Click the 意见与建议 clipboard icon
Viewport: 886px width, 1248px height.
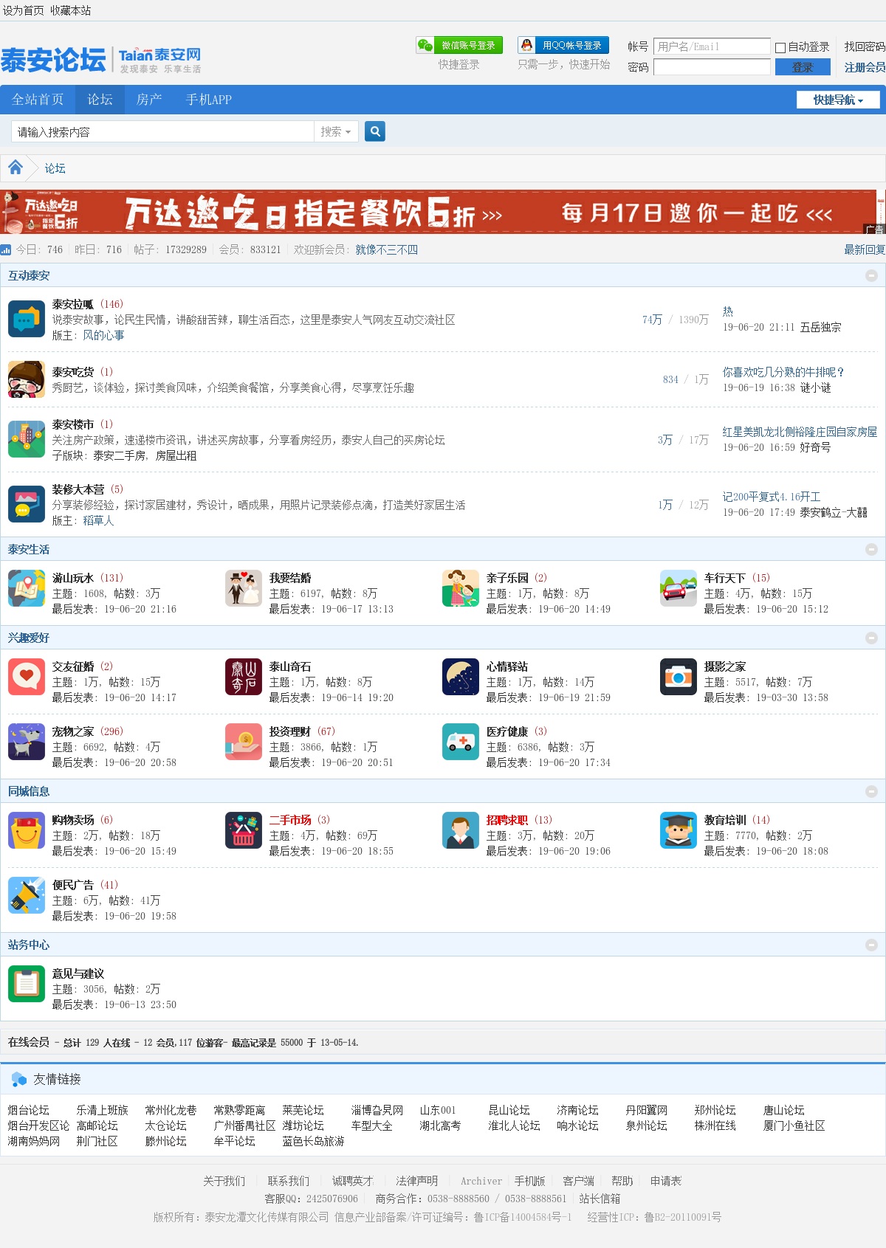pos(27,984)
